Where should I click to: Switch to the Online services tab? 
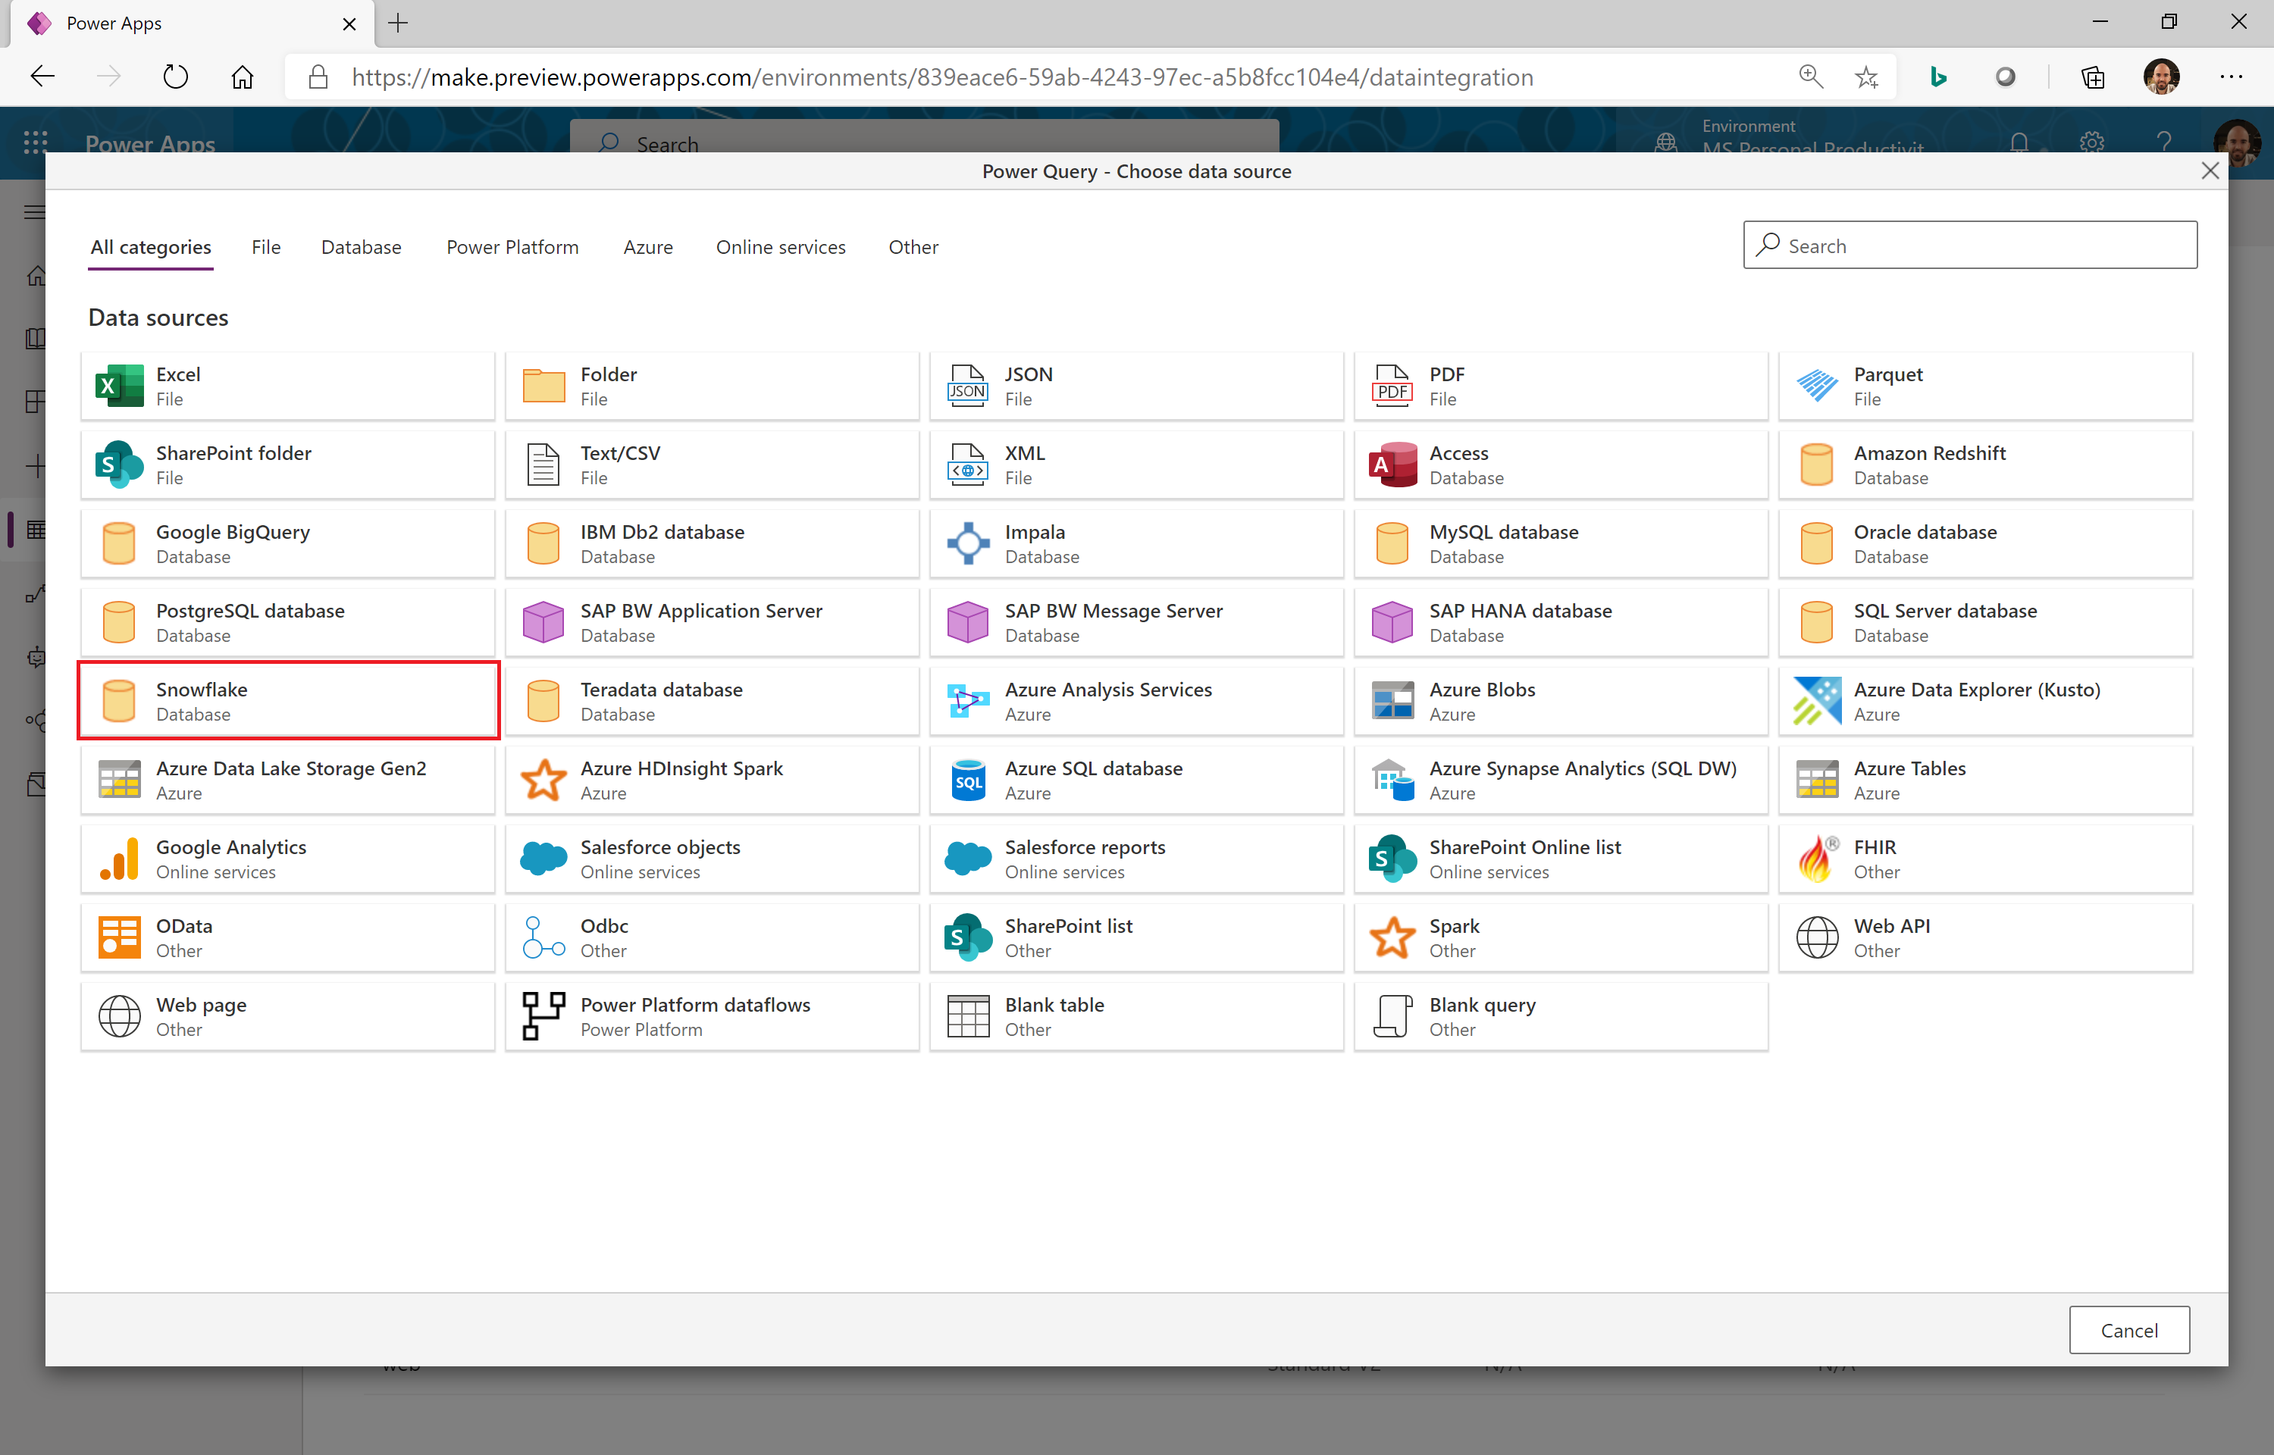coord(780,248)
